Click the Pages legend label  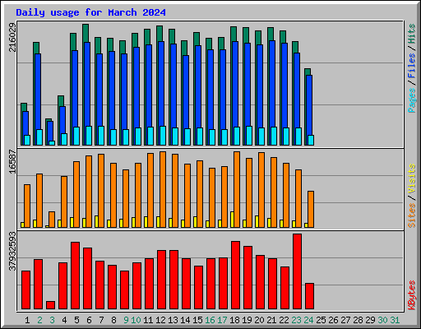(x=412, y=100)
